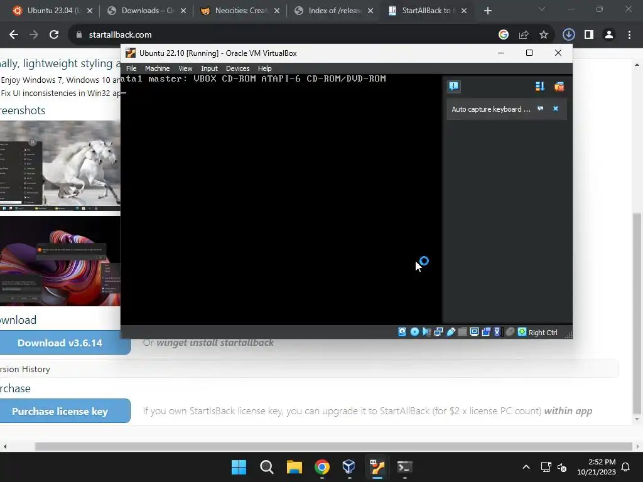Open Chrome tab search dropdown arrow

point(542,9)
